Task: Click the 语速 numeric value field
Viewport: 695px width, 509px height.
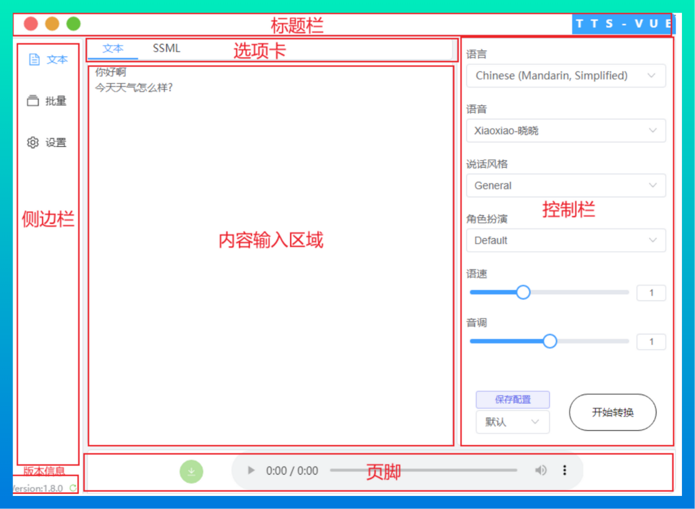Action: (651, 292)
